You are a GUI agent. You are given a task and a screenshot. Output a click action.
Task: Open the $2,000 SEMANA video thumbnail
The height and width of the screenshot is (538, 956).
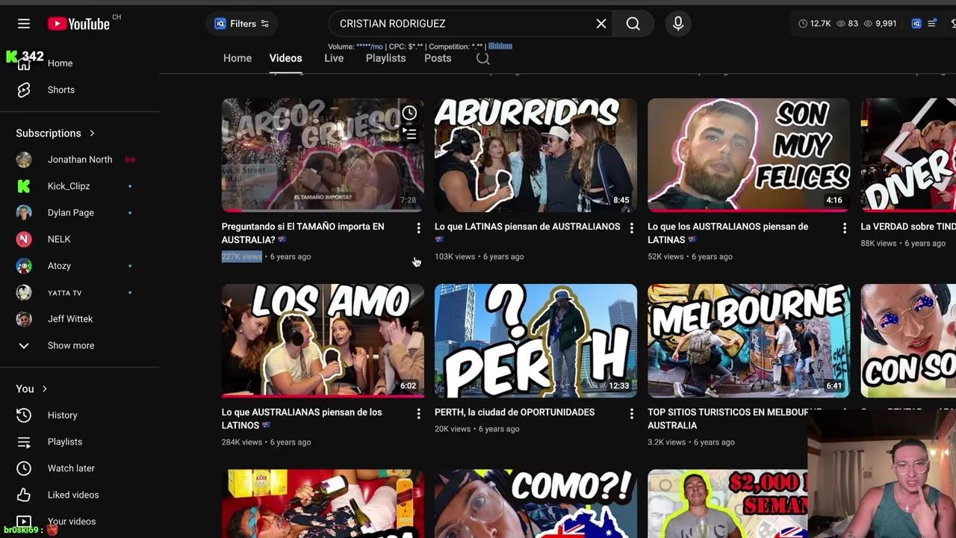pos(727,504)
